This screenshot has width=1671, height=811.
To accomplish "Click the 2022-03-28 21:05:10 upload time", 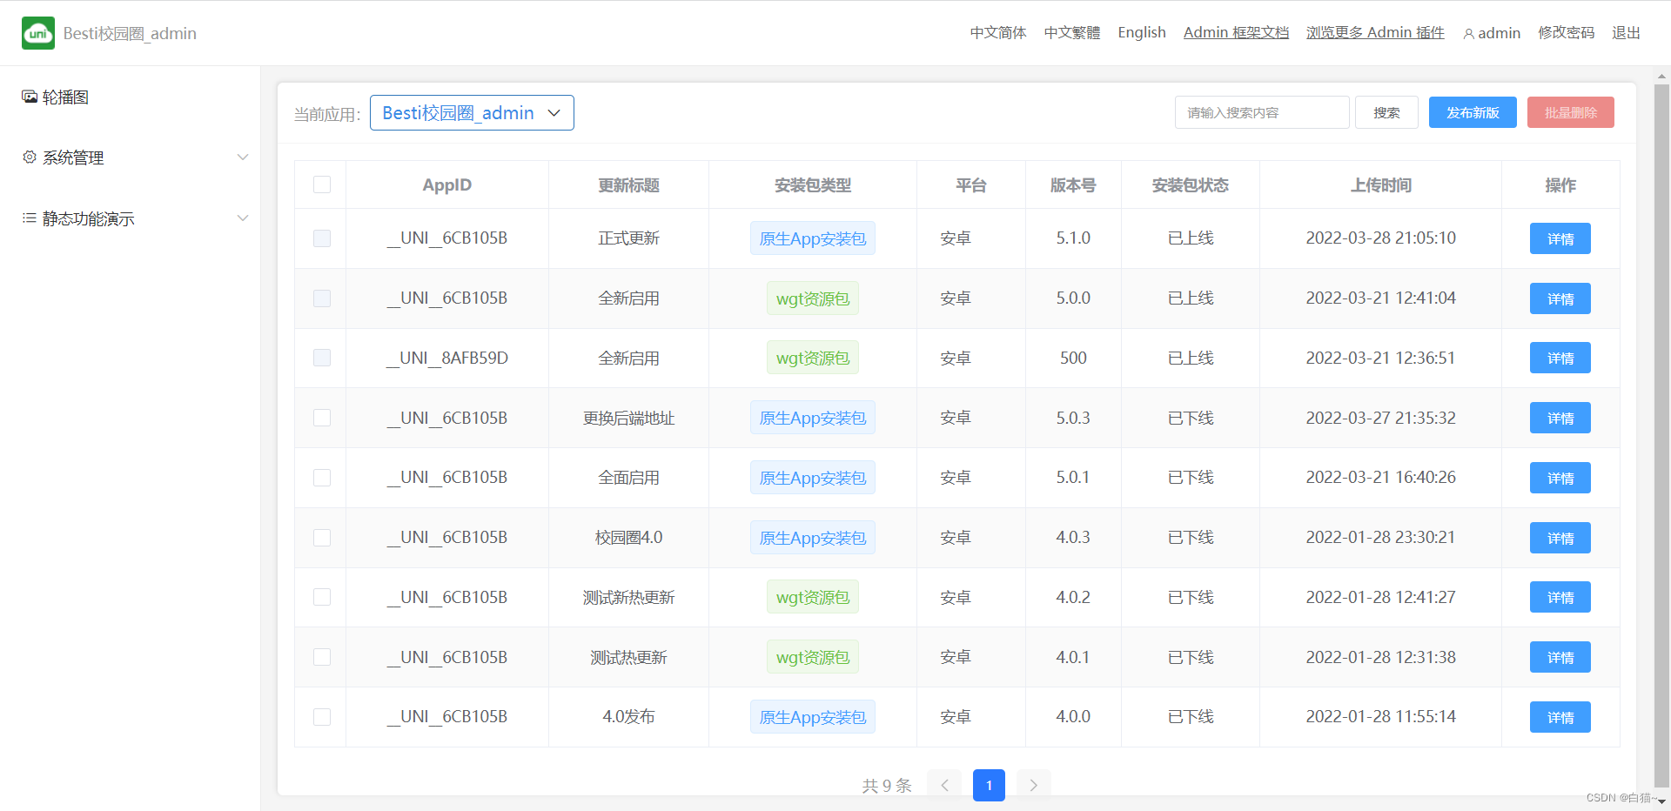I will (1380, 238).
